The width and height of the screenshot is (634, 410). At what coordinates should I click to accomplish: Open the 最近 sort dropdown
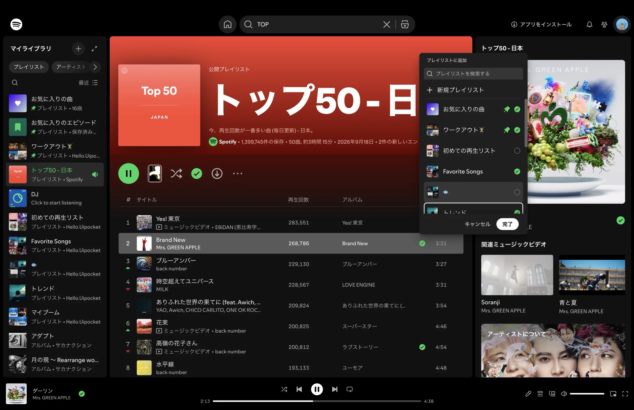tap(88, 83)
